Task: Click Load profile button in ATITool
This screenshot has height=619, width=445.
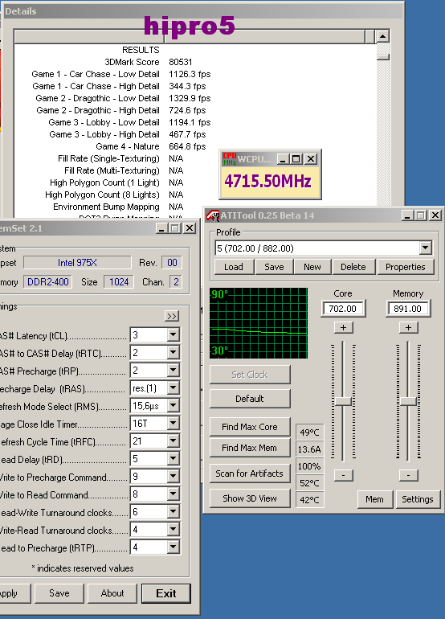Action: click(234, 267)
